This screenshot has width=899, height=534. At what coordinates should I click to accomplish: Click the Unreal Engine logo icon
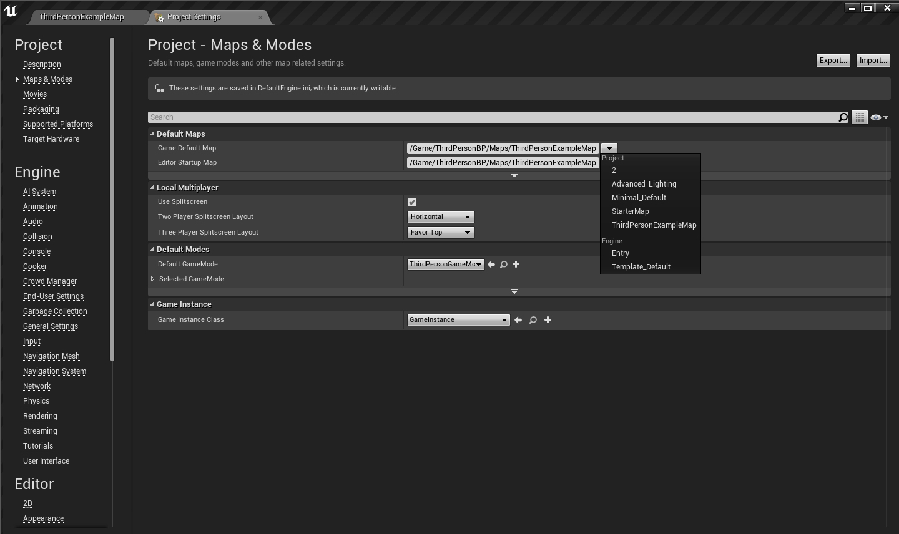11,11
